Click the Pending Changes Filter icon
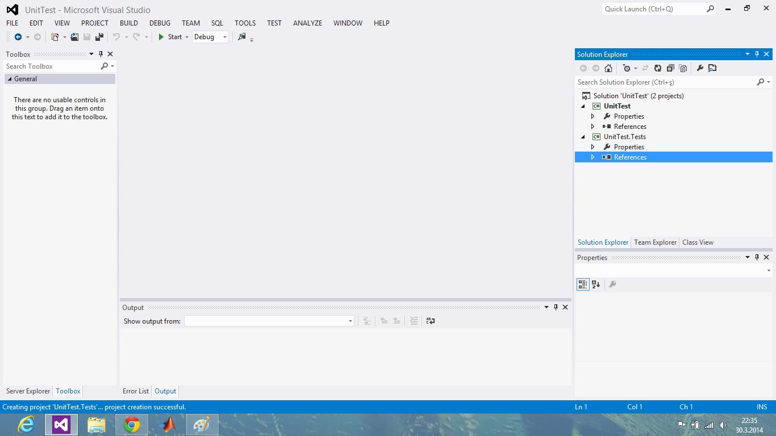 [x=627, y=68]
